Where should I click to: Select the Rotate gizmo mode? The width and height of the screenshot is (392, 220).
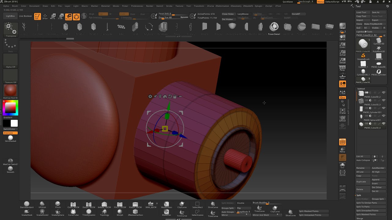click(x=69, y=16)
